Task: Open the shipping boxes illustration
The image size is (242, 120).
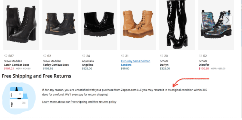Action: 19,98
